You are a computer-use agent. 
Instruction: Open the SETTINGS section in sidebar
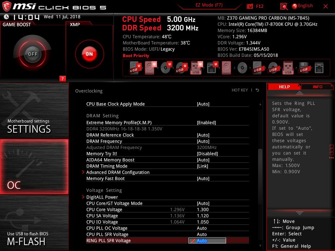(34, 110)
